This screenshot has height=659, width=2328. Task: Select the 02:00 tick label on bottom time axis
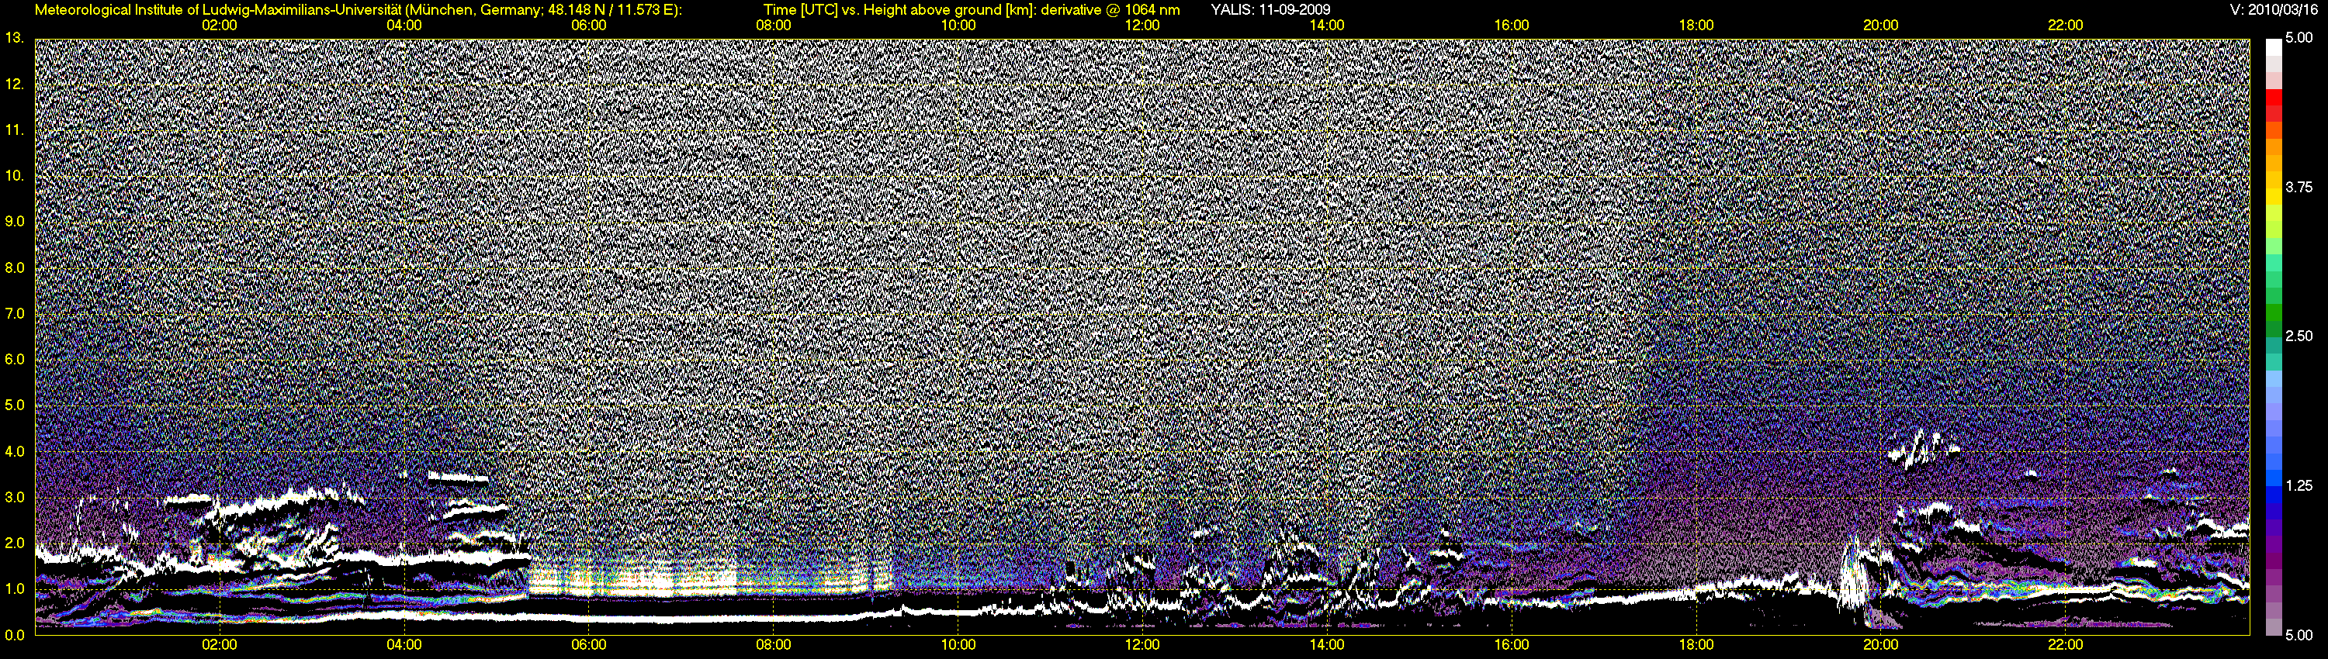[x=220, y=644]
